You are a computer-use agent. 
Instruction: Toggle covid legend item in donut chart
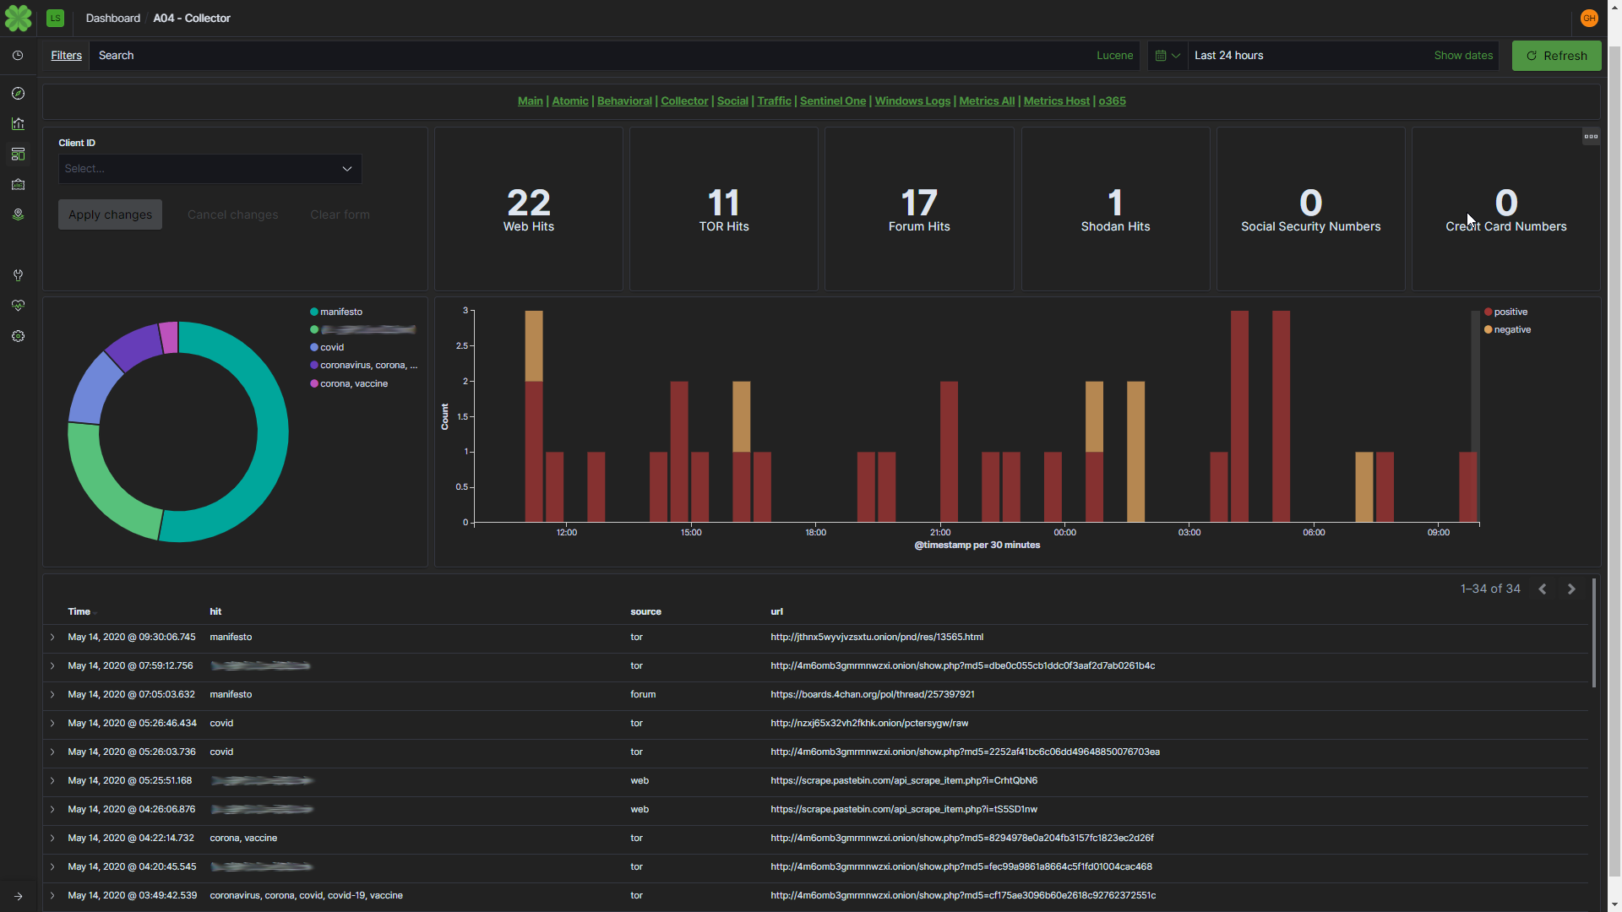[327, 347]
